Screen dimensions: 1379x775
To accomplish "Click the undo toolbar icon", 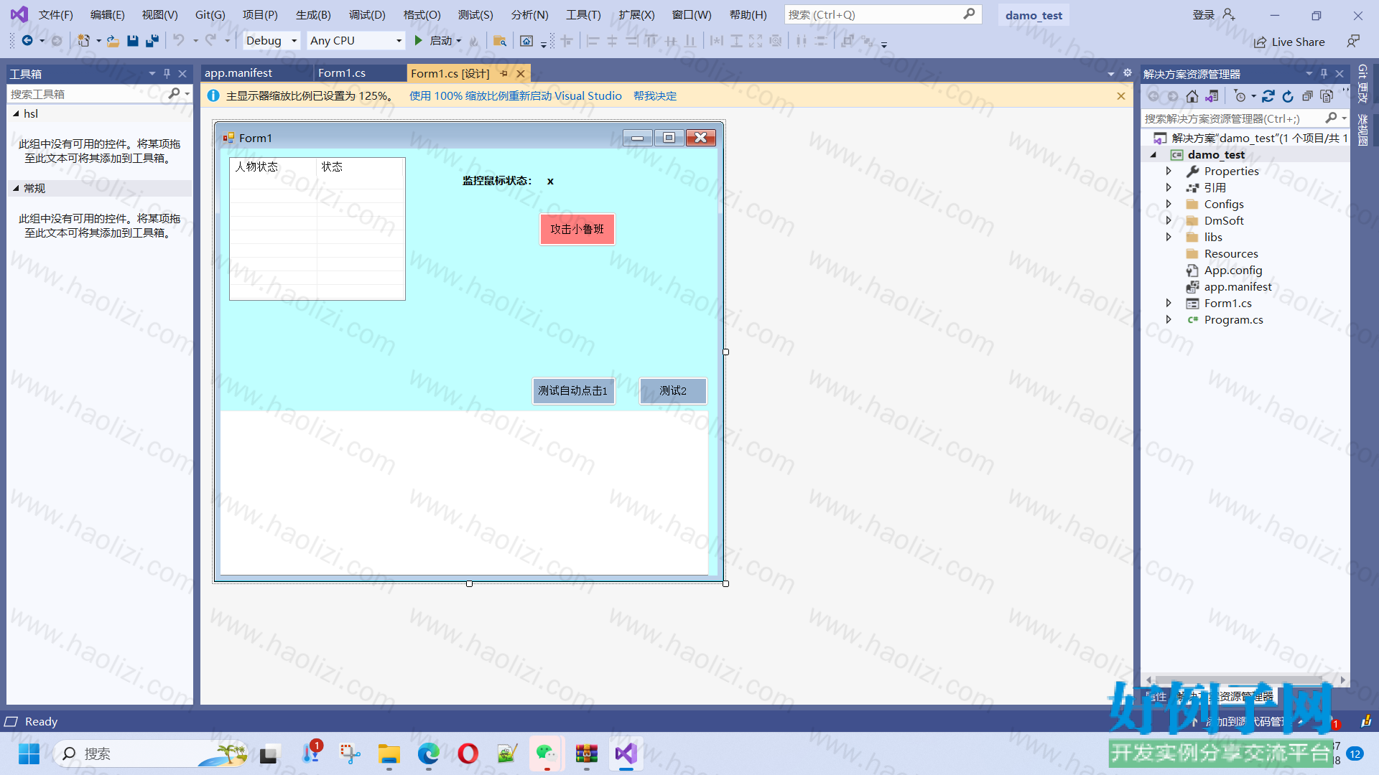I will tap(179, 41).
